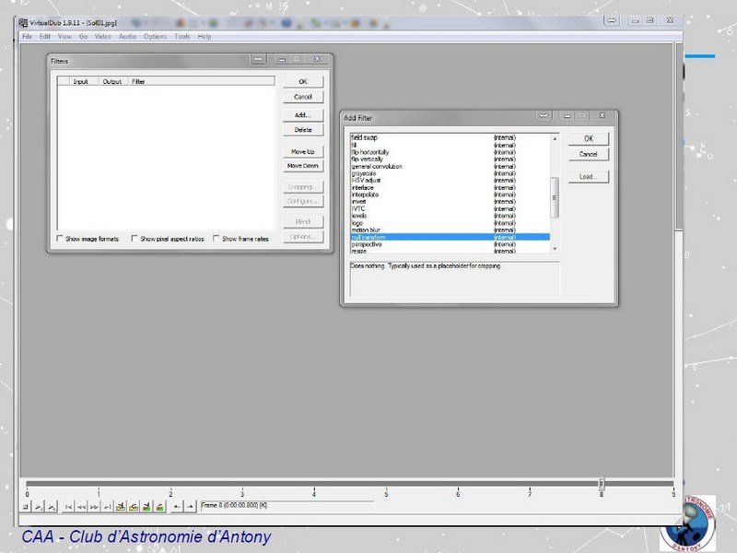The width and height of the screenshot is (737, 553).
Task: Jump to end of video icon
Action: click(x=108, y=506)
